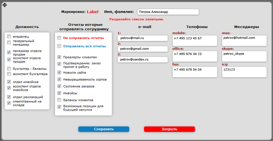Click e-mail field 2 with petrov@gmail.com
273x141 pixels.
click(143, 49)
